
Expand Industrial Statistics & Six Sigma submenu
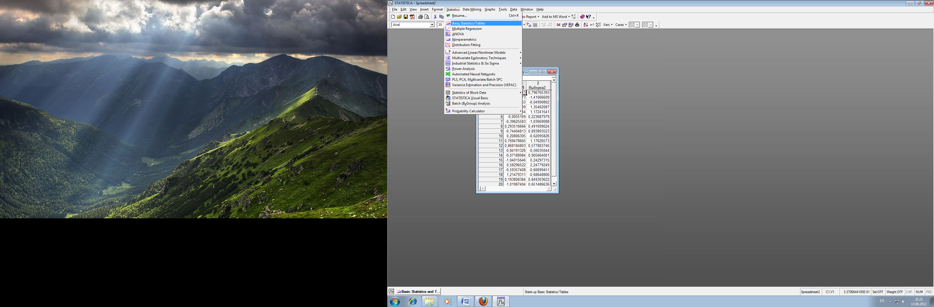483,63
